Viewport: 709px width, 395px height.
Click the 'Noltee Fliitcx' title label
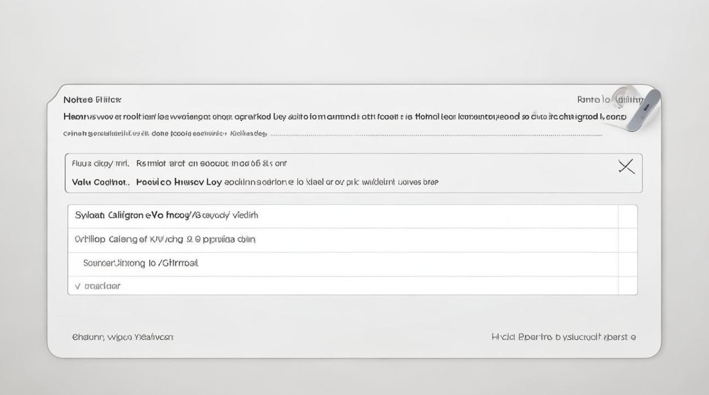[x=92, y=100]
